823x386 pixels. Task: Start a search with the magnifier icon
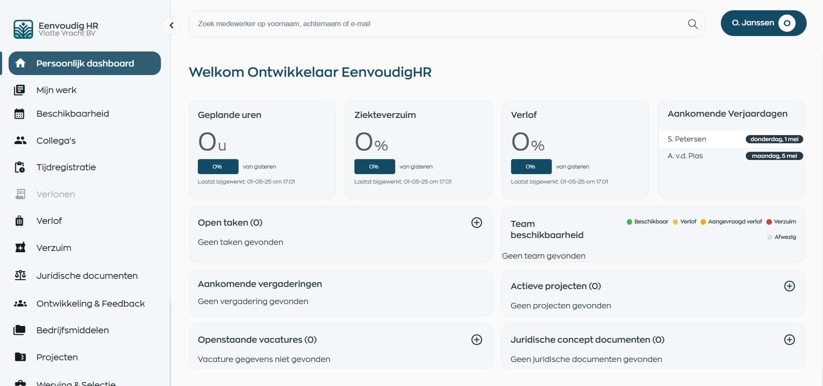(692, 23)
